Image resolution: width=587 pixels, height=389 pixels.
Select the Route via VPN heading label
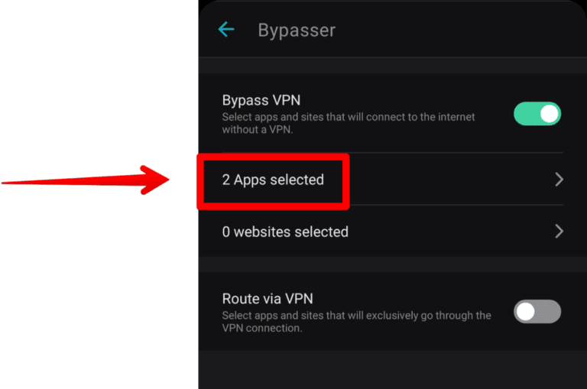click(x=268, y=299)
